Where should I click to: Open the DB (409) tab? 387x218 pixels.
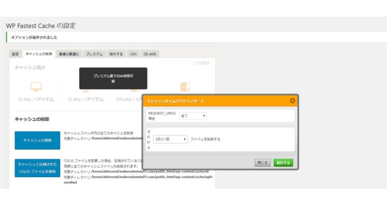pyautogui.click(x=149, y=54)
